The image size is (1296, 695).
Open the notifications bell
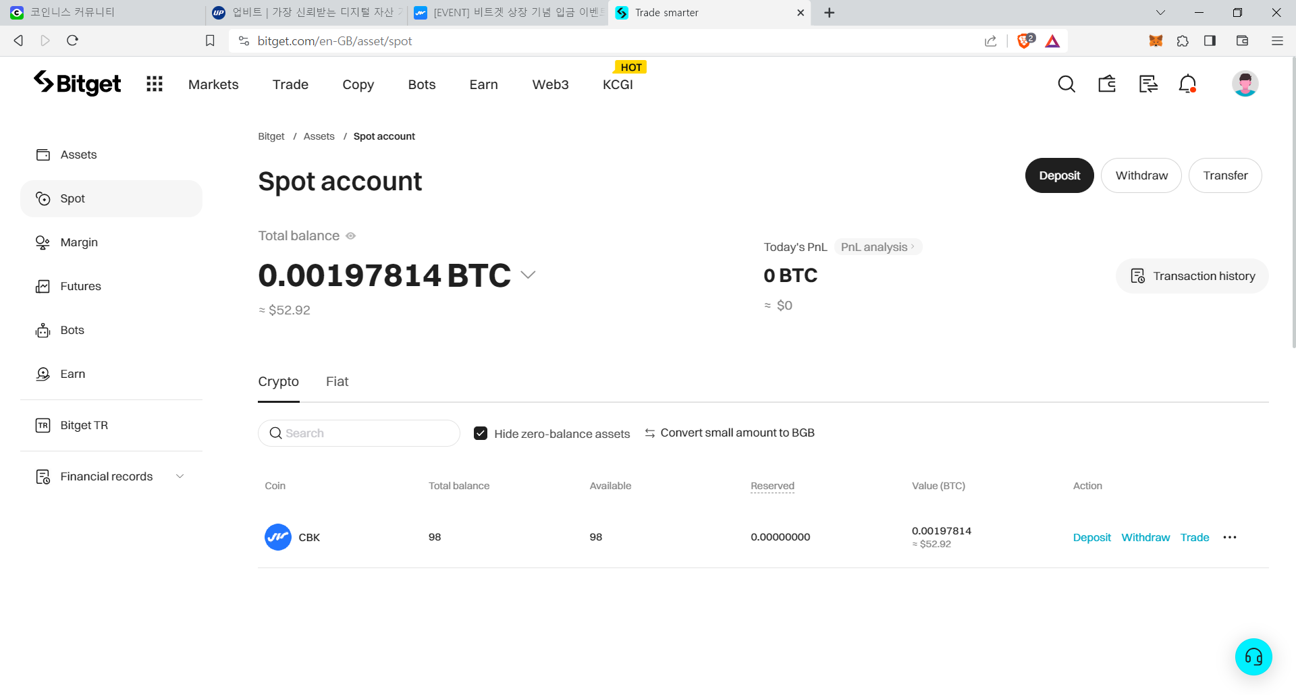(x=1187, y=84)
